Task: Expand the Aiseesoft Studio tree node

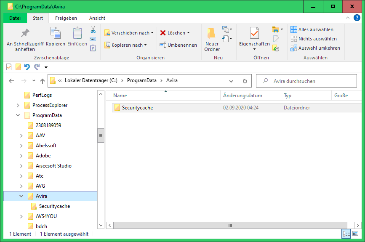Action: pos(21,166)
